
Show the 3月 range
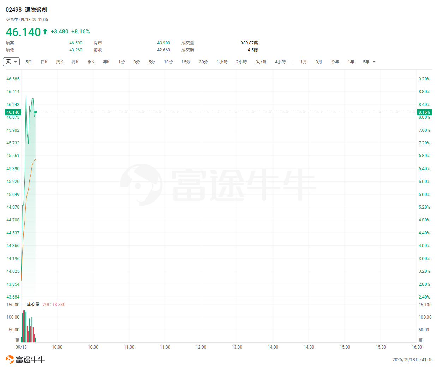pyautogui.click(x=319, y=62)
